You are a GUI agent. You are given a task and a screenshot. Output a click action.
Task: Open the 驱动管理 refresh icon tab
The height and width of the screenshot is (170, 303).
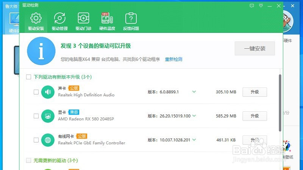[x=60, y=22]
